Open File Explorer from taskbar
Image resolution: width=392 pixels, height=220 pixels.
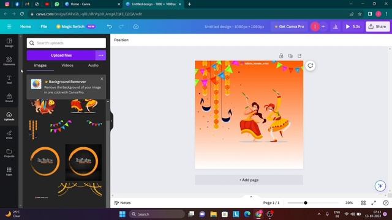[x=213, y=214]
